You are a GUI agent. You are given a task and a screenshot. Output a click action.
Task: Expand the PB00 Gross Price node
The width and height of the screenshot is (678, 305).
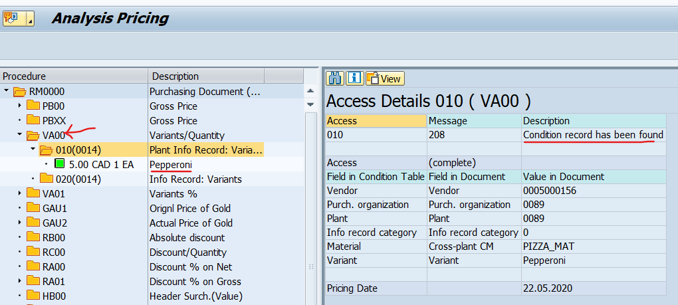click(19, 106)
